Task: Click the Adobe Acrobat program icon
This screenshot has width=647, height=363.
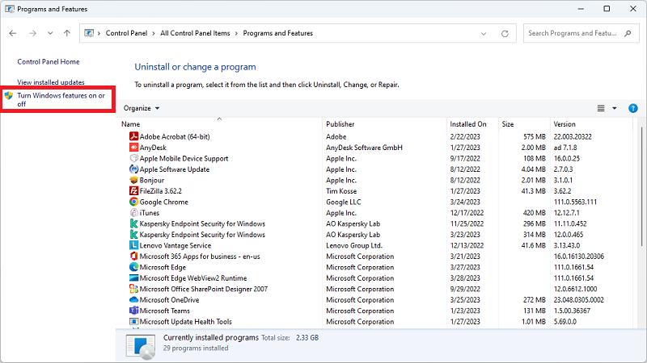Action: click(x=133, y=137)
